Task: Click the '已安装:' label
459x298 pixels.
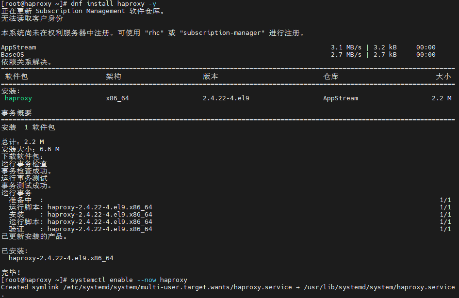Action: click(x=15, y=251)
